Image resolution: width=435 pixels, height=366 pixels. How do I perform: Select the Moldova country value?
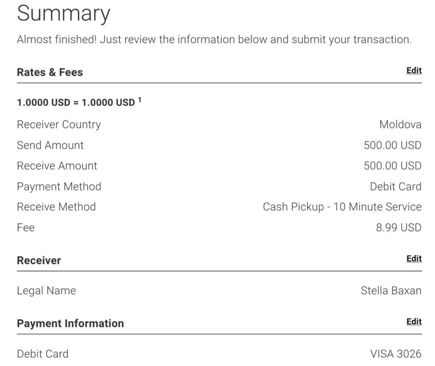tap(400, 125)
